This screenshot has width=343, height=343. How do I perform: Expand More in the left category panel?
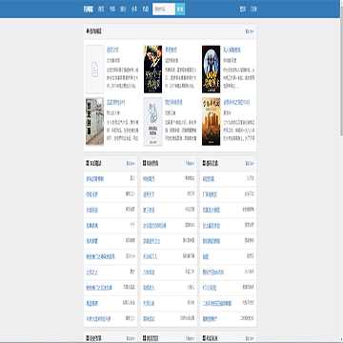click(x=131, y=163)
